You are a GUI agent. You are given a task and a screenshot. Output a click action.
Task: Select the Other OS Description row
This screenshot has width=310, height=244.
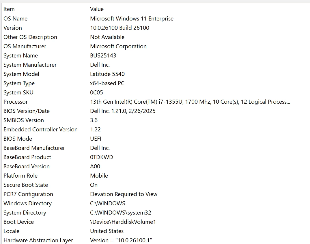click(30, 37)
